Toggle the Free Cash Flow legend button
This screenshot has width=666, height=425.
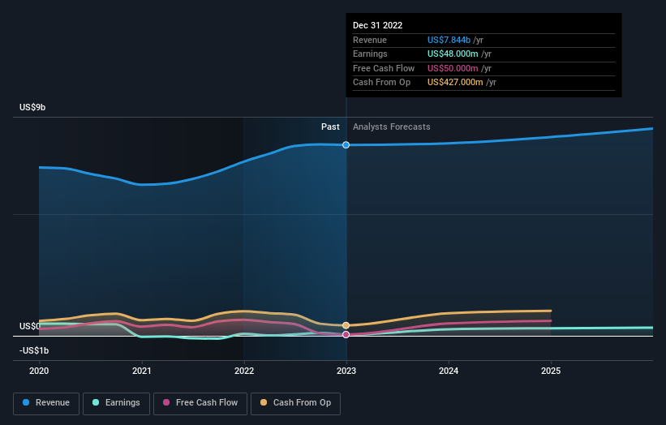(x=200, y=403)
